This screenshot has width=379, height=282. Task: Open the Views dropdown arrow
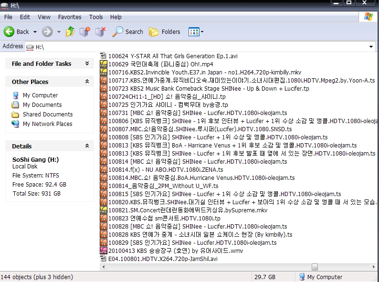[202, 31]
